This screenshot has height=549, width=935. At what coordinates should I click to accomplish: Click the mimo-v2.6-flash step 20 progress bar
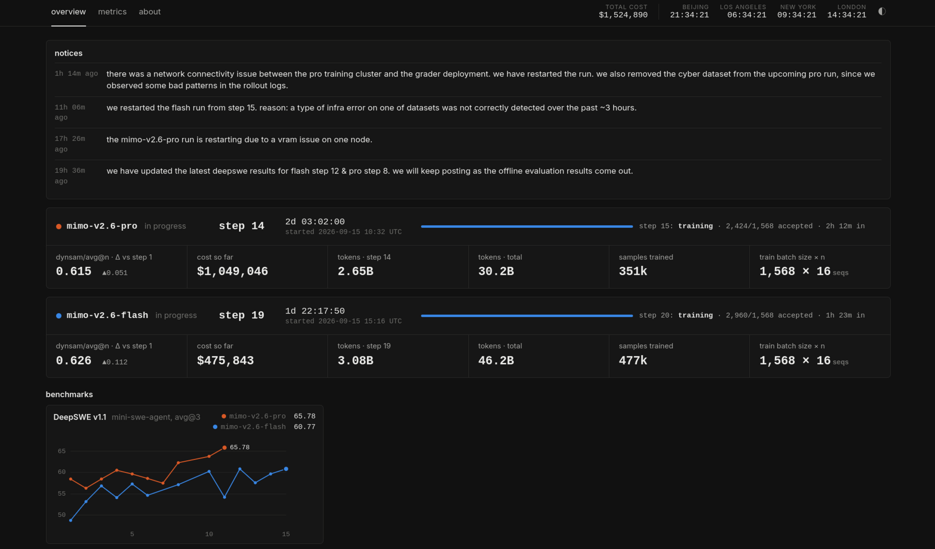click(x=527, y=316)
